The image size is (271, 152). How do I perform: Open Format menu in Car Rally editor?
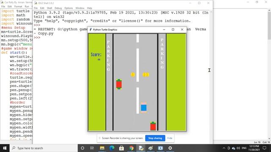coord(18,7)
